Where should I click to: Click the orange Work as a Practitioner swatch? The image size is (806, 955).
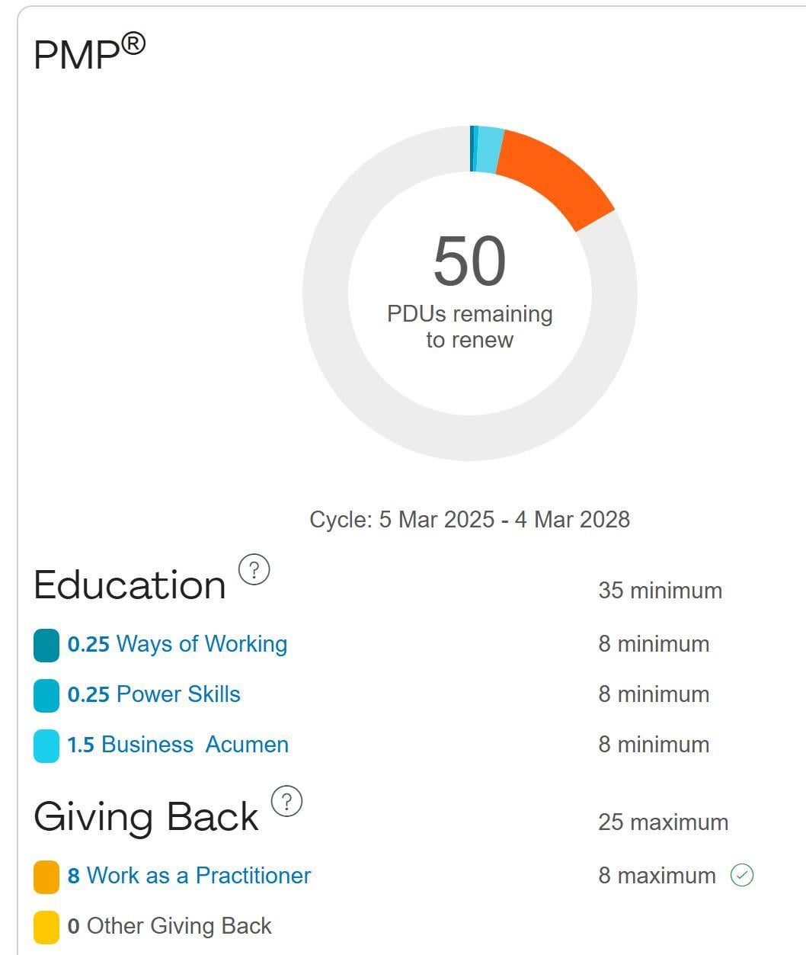click(x=46, y=876)
